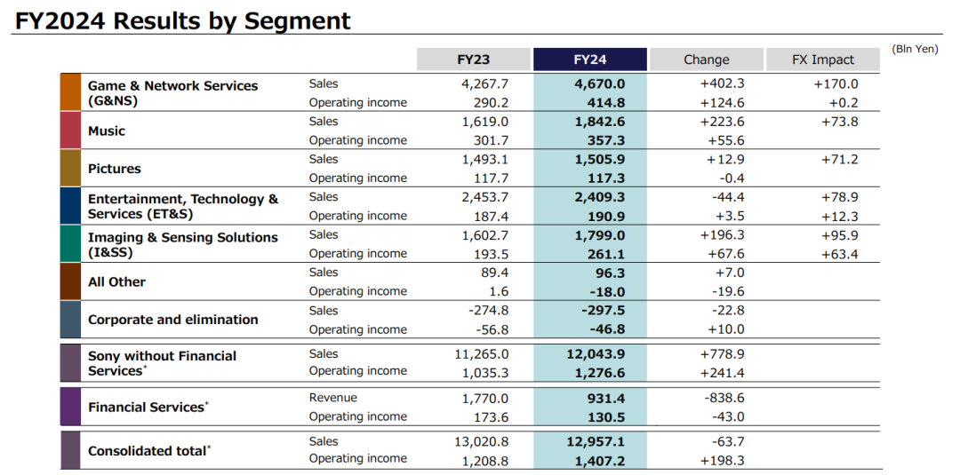Select the FY2024 Results by Segment title
The height and width of the screenshot is (475, 960).
click(x=182, y=20)
